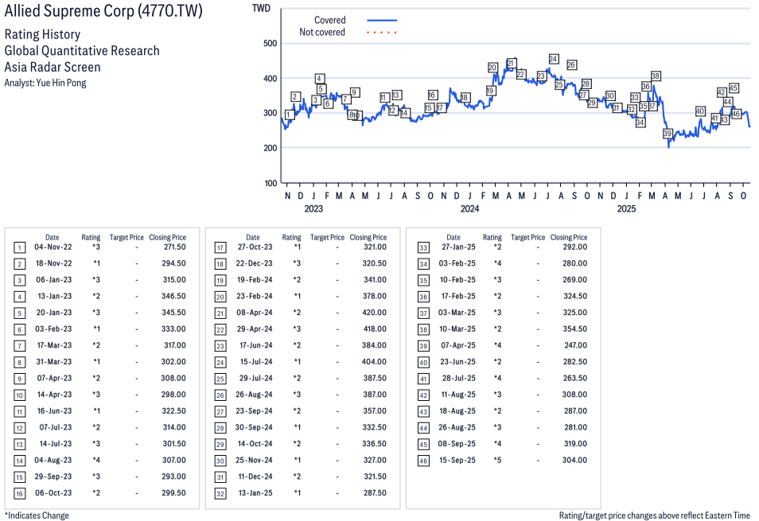Click the blue Covered legend line sample

click(x=382, y=21)
